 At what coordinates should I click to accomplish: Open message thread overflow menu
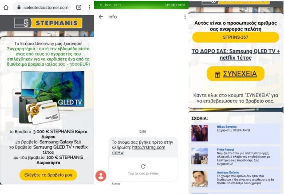click(185, 17)
